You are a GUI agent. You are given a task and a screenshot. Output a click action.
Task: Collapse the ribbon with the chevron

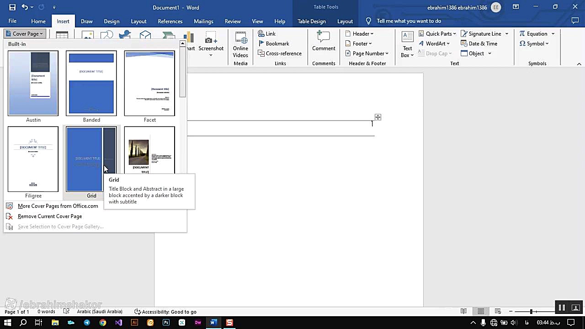[579, 64]
